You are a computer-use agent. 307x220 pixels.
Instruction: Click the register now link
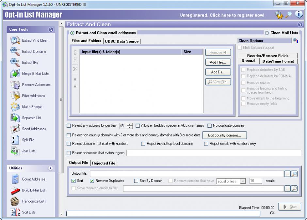222,15
